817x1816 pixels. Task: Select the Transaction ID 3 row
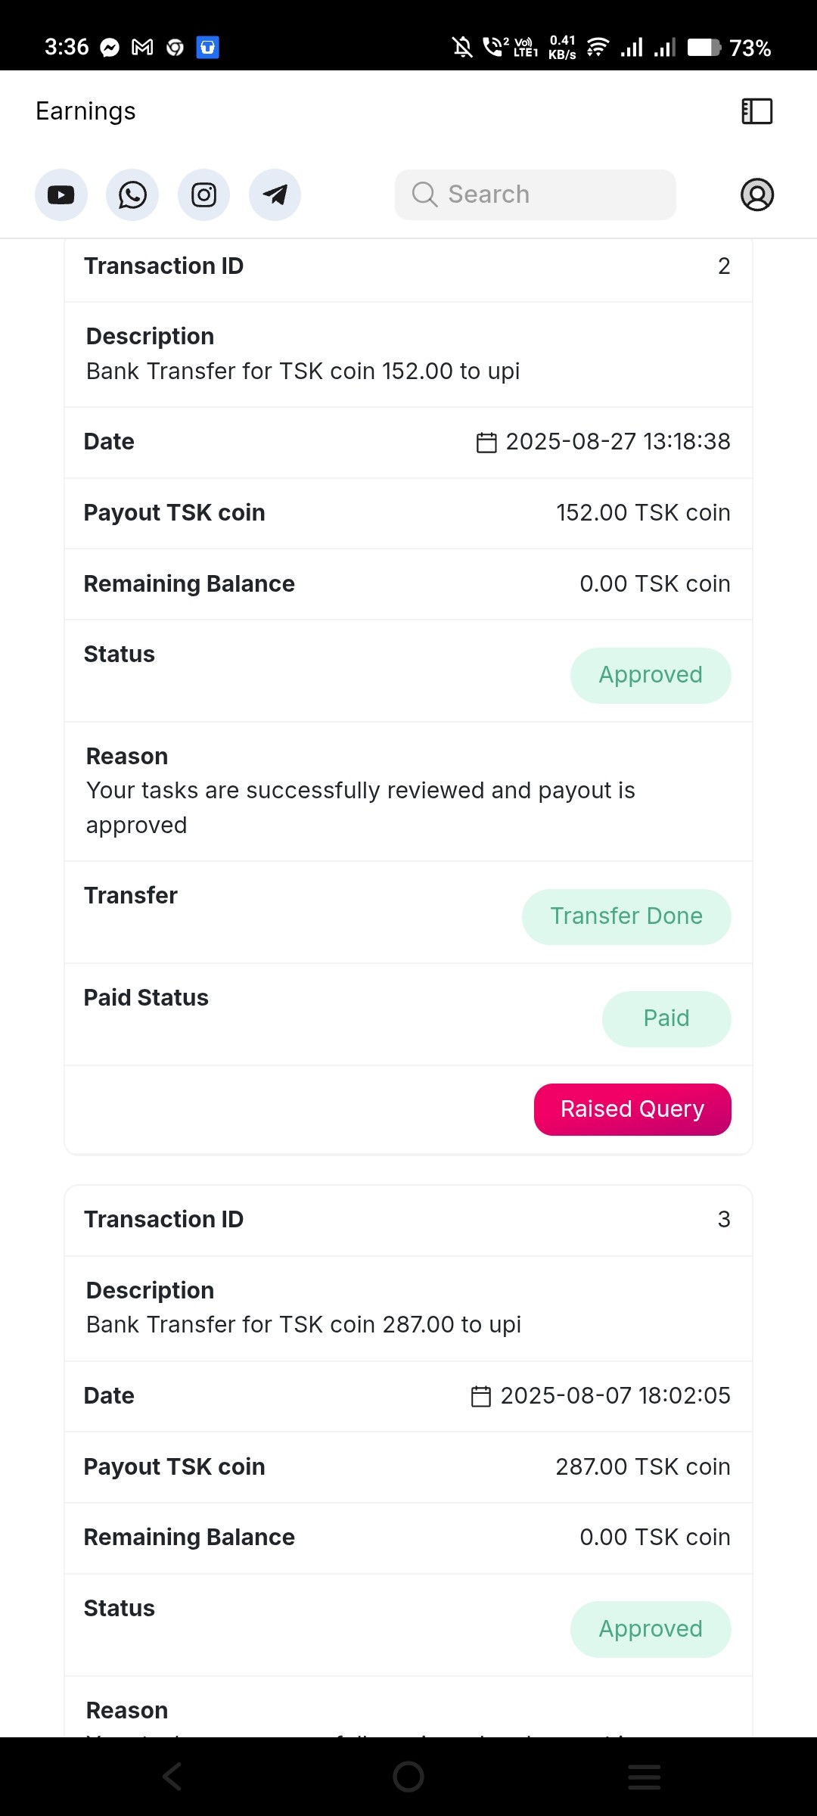pos(408,1220)
